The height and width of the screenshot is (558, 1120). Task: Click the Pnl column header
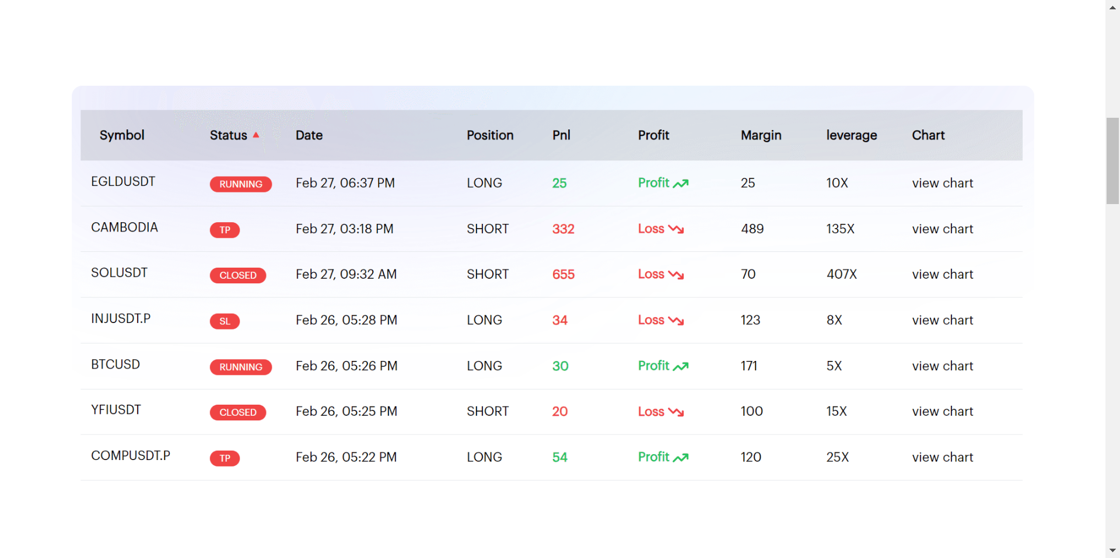tap(561, 135)
